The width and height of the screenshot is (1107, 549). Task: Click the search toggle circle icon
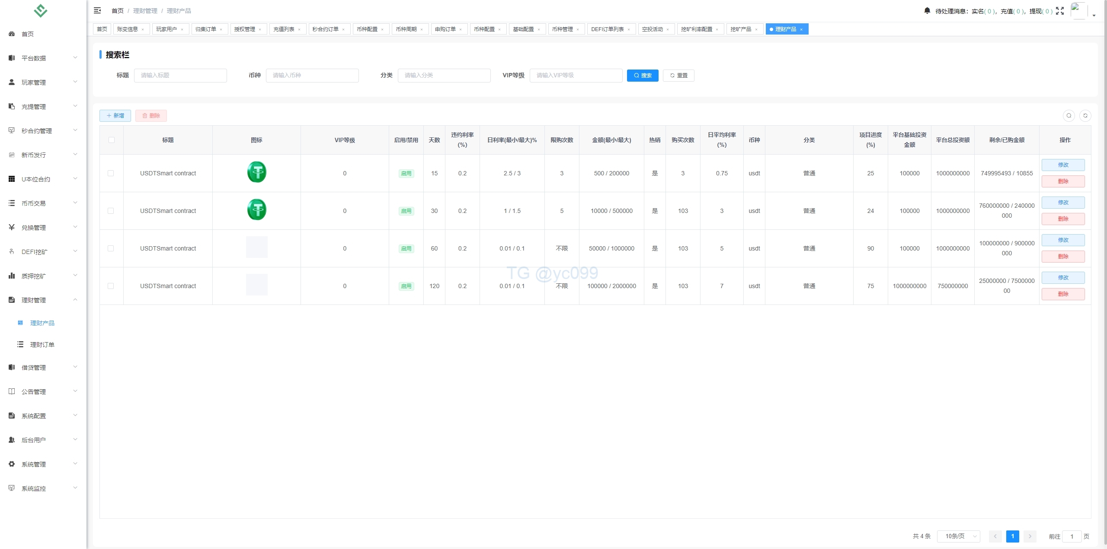point(1069,115)
